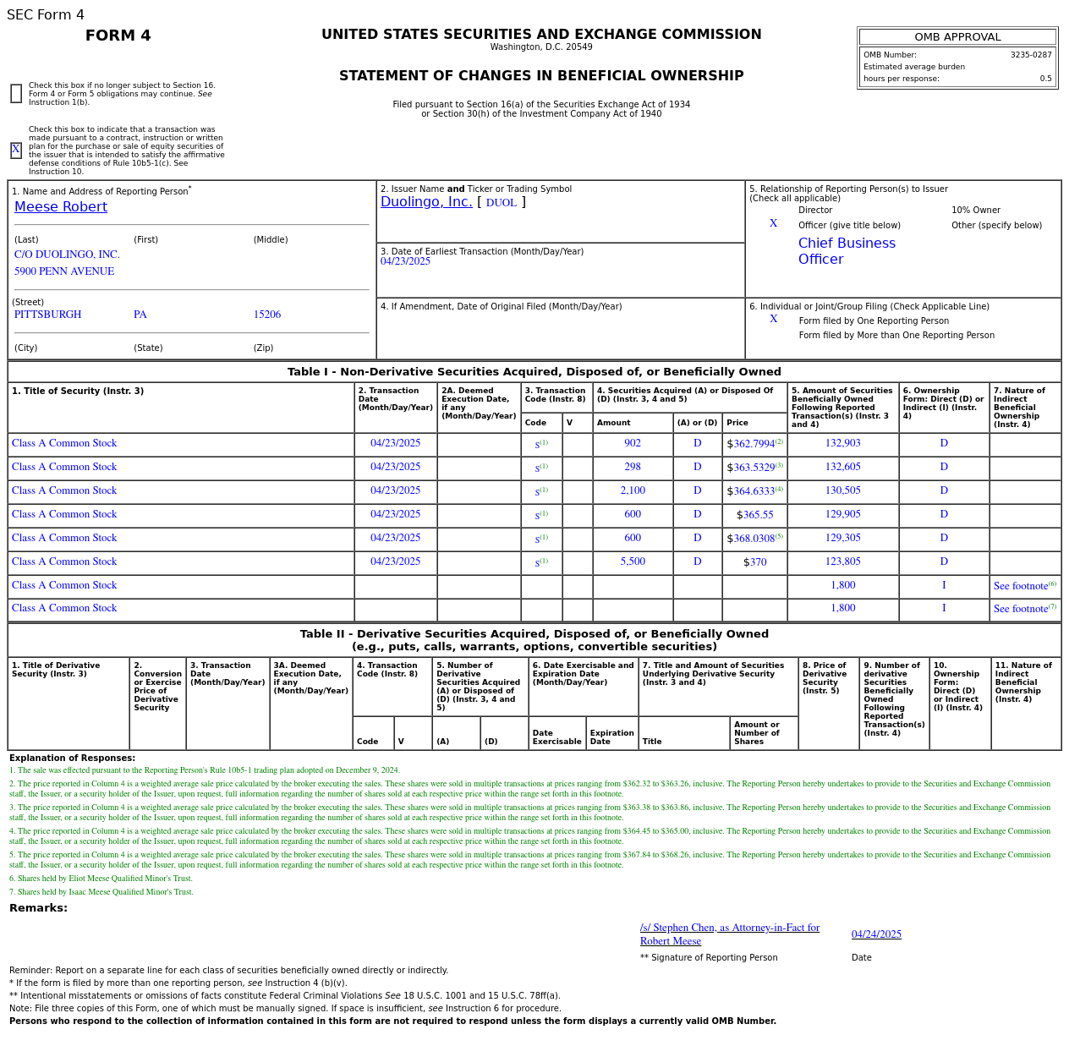1069x1046 pixels.
Task: Click the beneficially owned amount 123,805
Action: pos(843,561)
